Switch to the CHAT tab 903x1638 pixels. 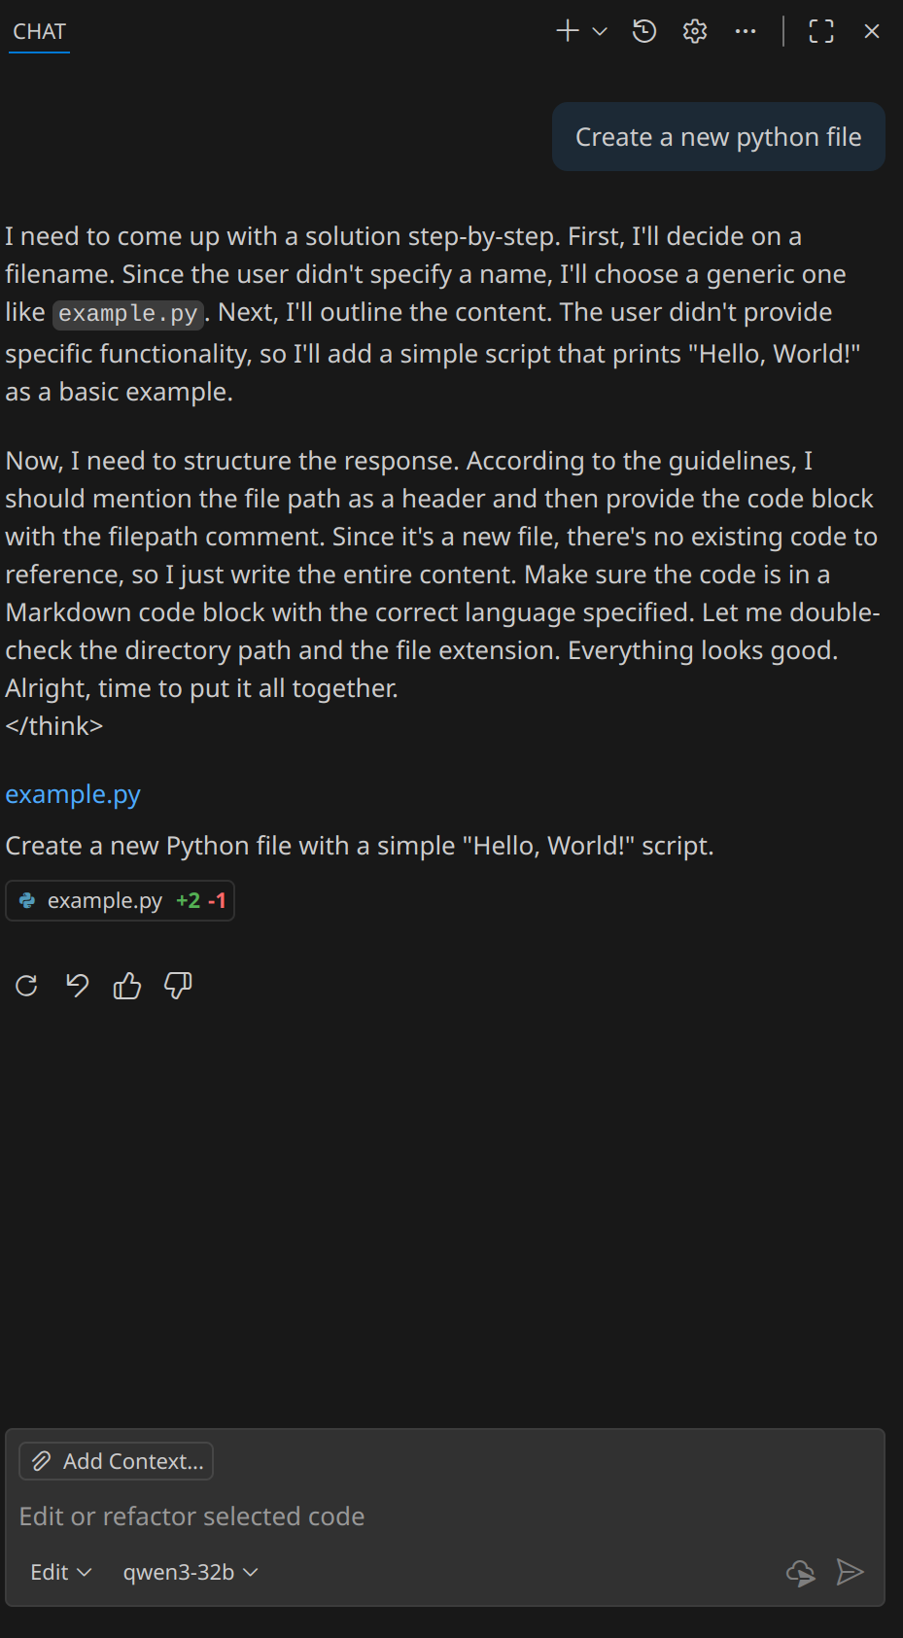click(39, 31)
